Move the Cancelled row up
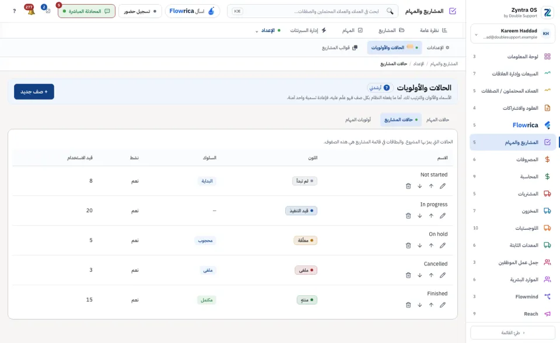Screen dimensions: 560x343 click(431, 275)
